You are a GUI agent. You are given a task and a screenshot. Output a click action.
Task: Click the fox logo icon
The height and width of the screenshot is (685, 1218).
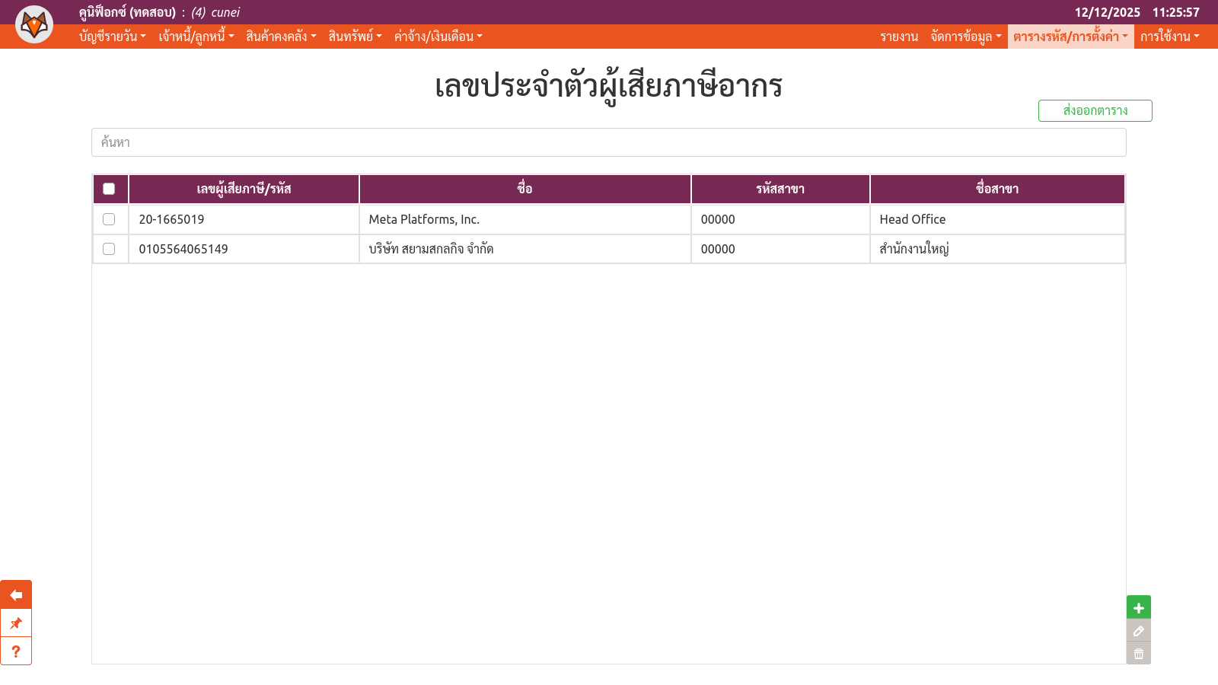[34, 24]
